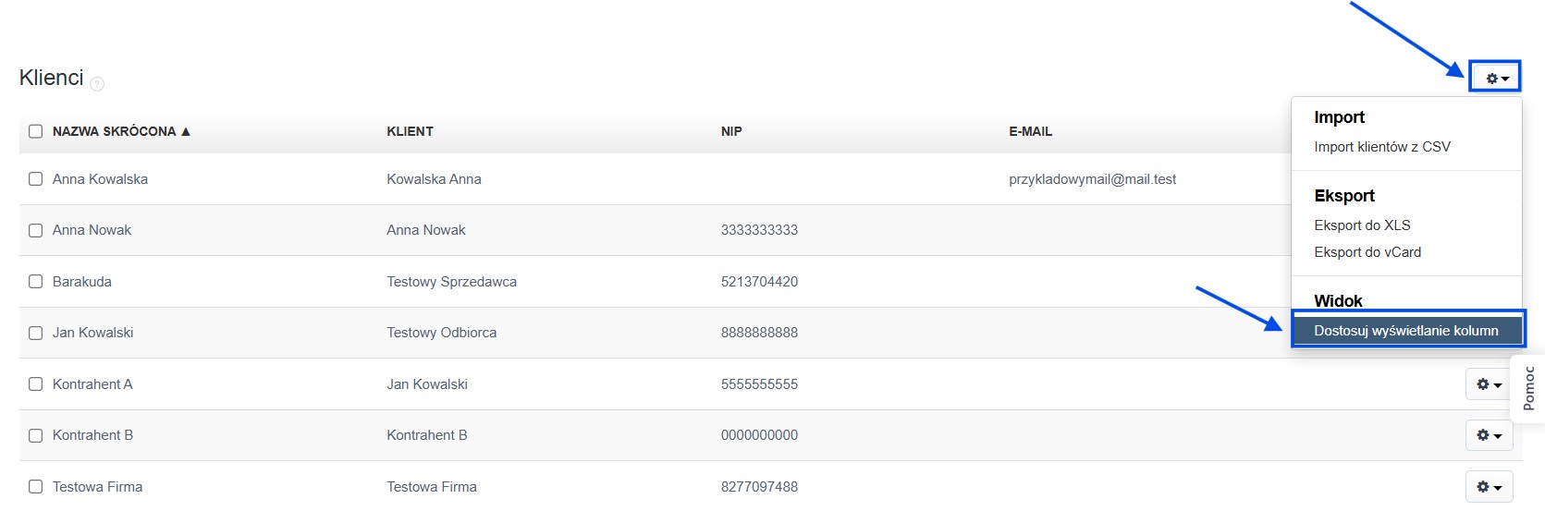Click NIP value 5213704420
The image size is (1545, 511).
point(759,282)
